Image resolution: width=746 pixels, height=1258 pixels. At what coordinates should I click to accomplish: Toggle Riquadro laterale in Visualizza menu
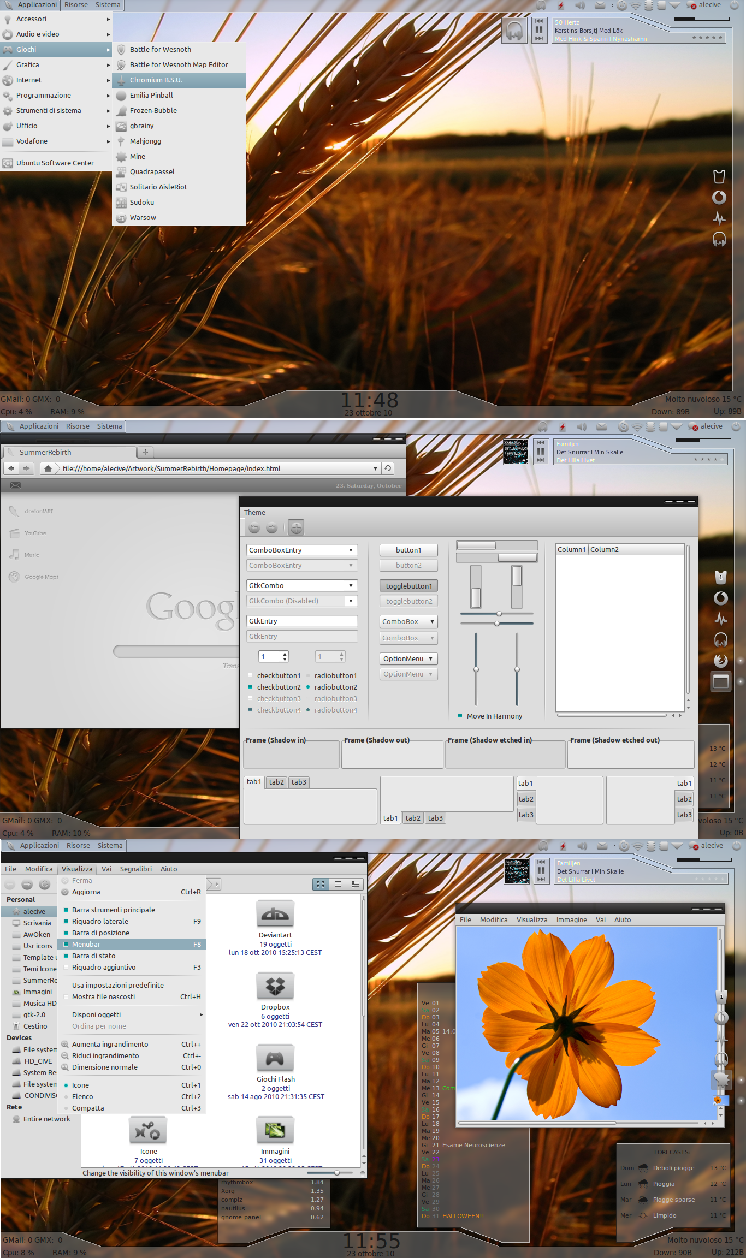pyautogui.click(x=132, y=921)
